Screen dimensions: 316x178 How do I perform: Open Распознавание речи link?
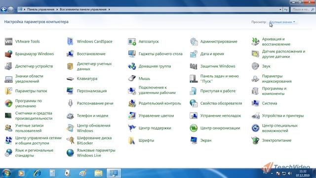coord(95,103)
